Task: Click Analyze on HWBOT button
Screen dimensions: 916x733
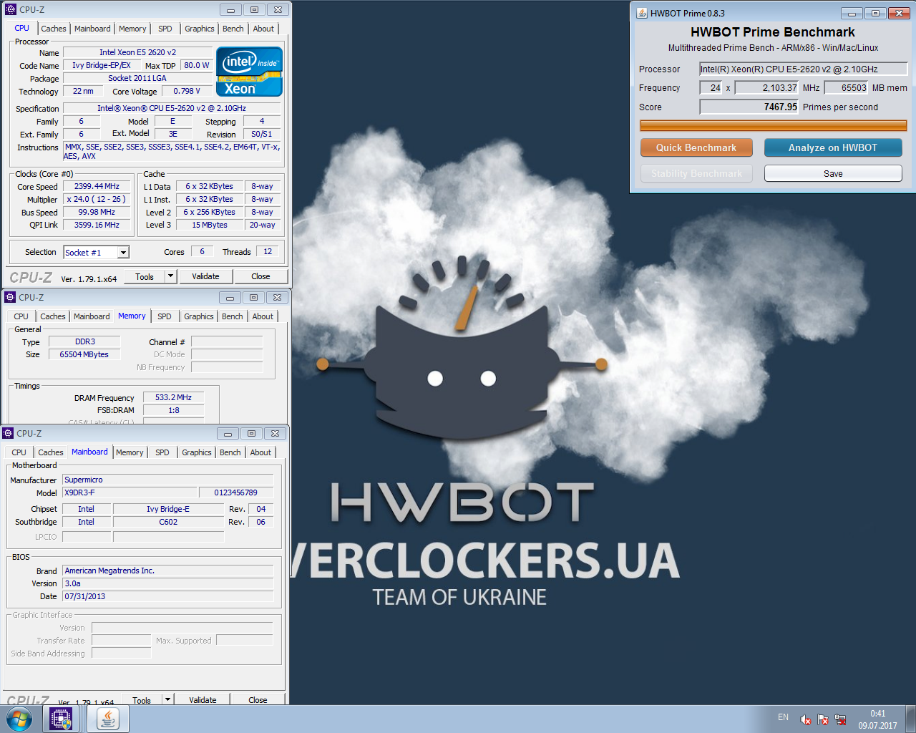Action: tap(833, 147)
